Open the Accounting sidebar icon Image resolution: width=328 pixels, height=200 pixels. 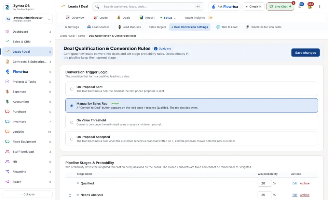pyautogui.click(x=7, y=102)
